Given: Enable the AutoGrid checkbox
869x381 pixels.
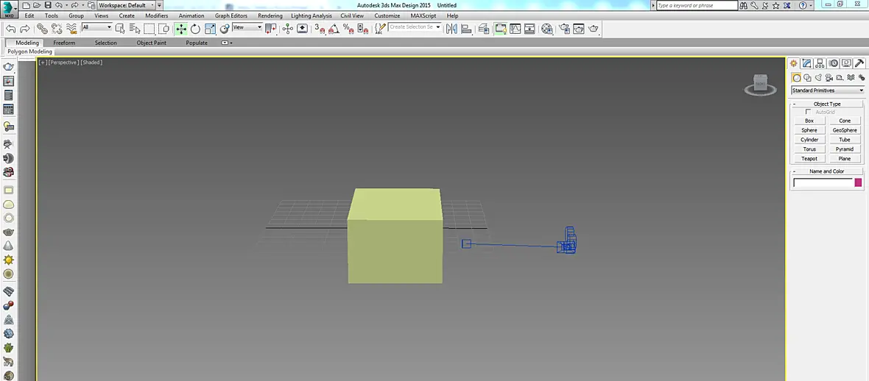Looking at the screenshot, I should tap(808, 112).
